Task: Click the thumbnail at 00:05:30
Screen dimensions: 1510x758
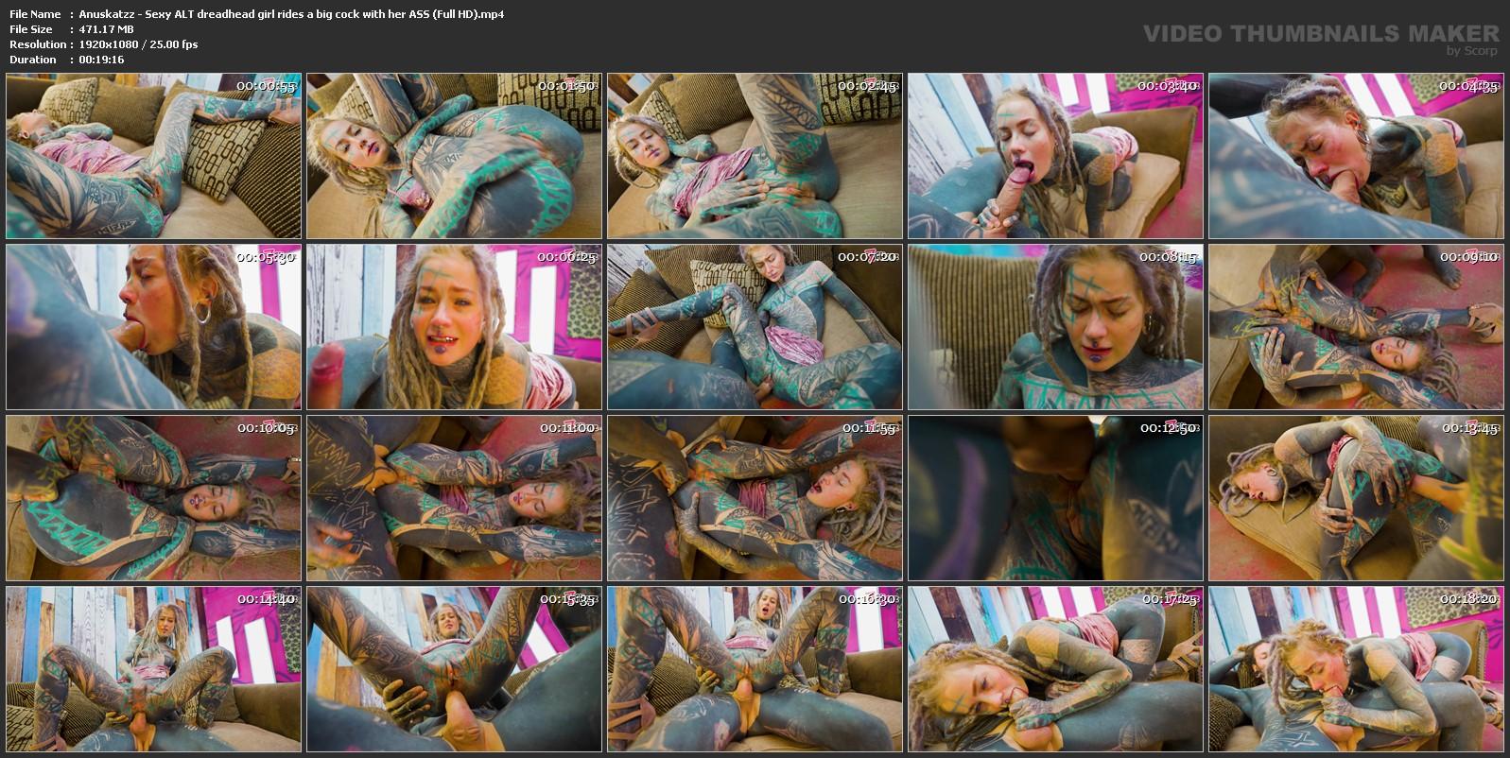Action: click(153, 327)
